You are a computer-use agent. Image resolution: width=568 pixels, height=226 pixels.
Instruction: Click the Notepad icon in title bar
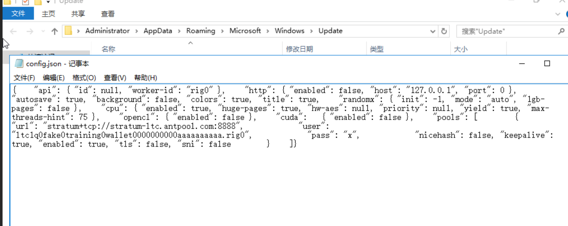[x=19, y=64]
